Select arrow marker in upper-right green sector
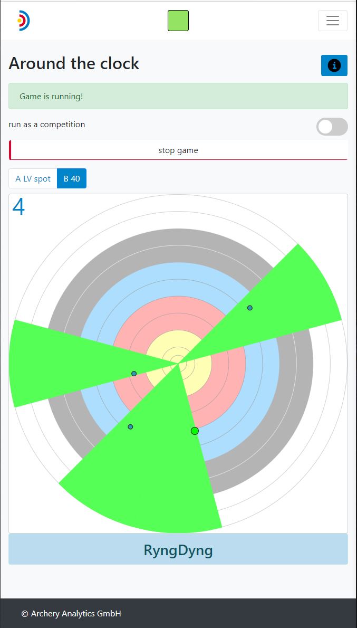Screen dimensions: 357x628 (x=250, y=308)
